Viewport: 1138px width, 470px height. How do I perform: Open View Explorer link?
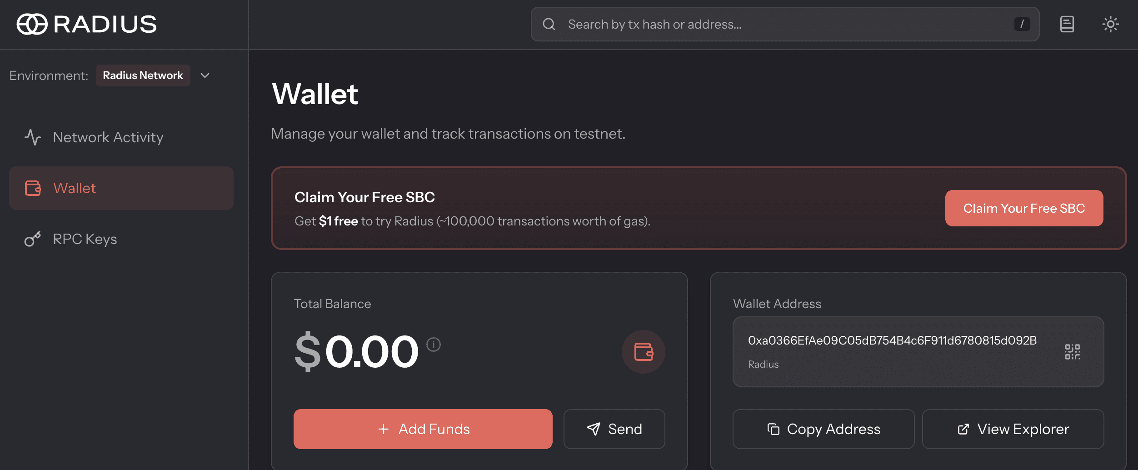(1013, 429)
